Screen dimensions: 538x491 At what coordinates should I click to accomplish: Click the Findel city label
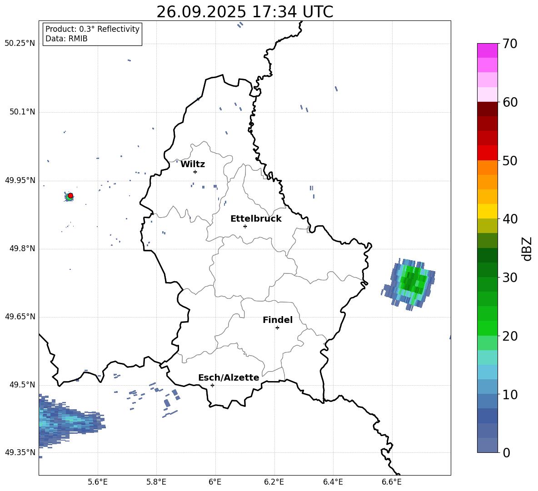point(278,320)
